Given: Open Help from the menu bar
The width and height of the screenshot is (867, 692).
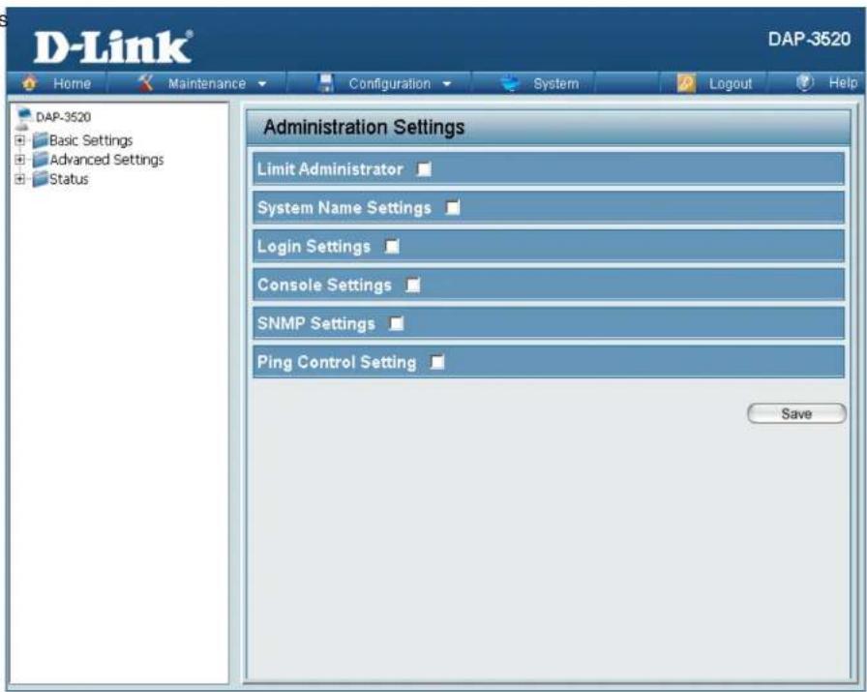Looking at the screenshot, I should (843, 83).
